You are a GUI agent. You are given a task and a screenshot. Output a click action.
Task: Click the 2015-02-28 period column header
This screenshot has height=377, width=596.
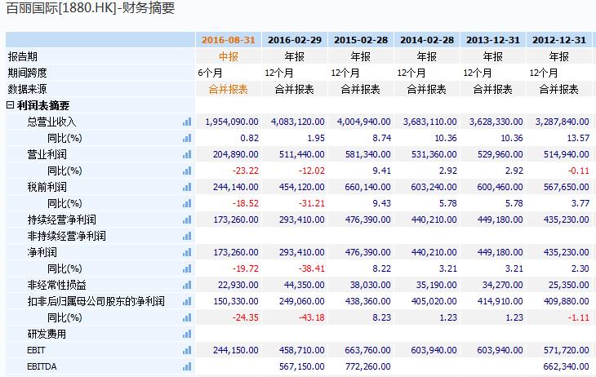(x=361, y=40)
